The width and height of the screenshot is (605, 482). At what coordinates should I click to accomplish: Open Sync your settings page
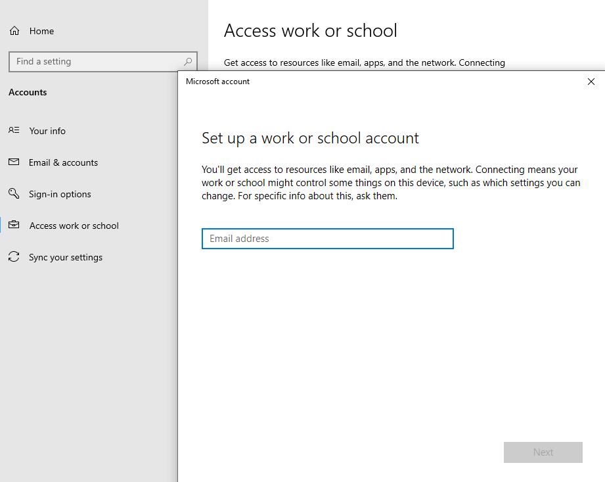(x=66, y=257)
